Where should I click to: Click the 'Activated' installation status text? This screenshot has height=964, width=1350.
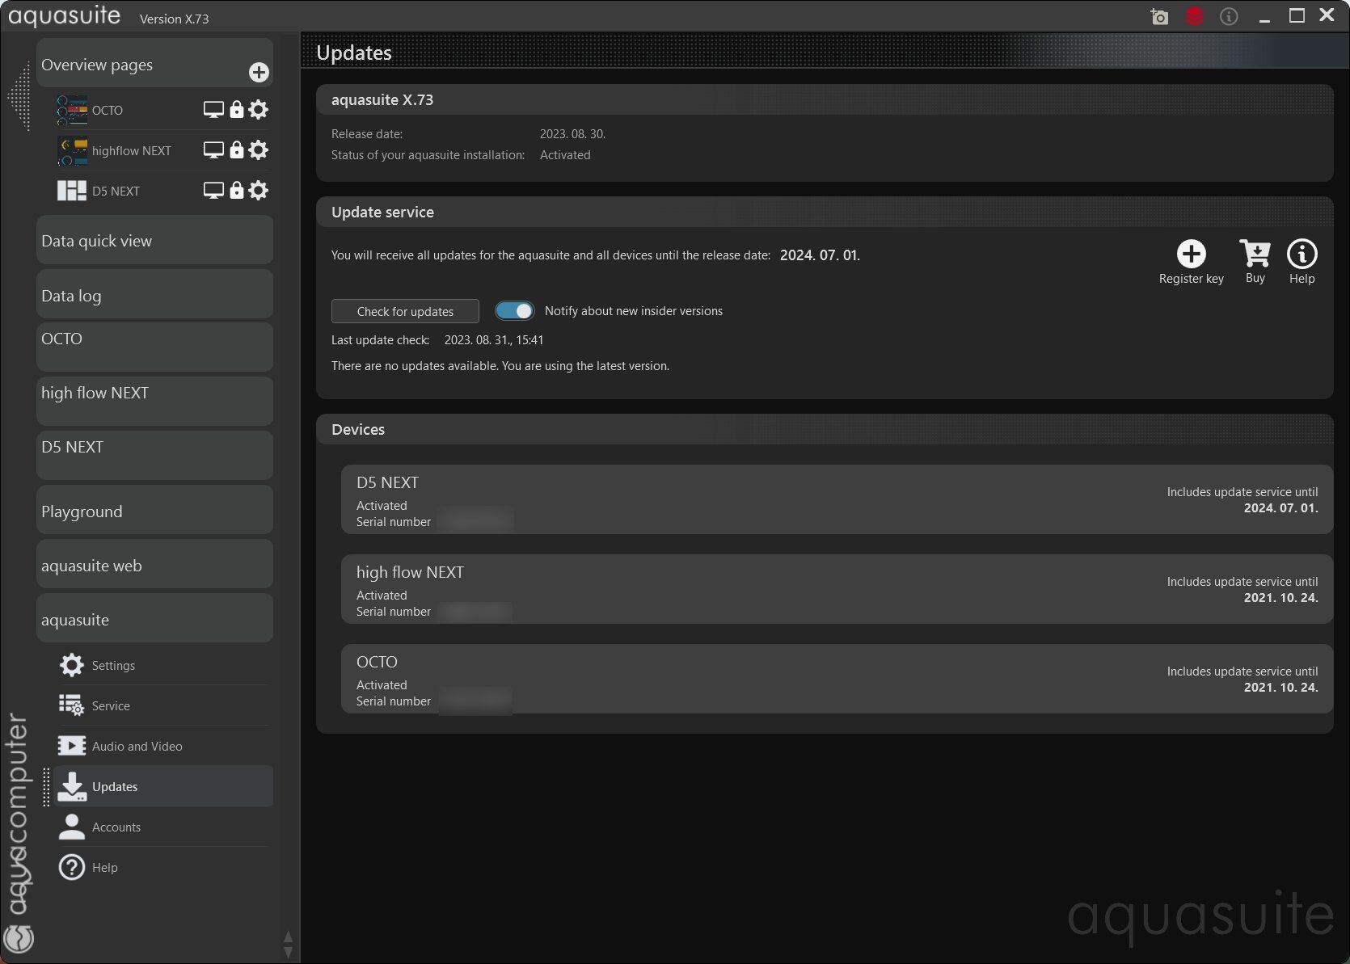click(565, 155)
